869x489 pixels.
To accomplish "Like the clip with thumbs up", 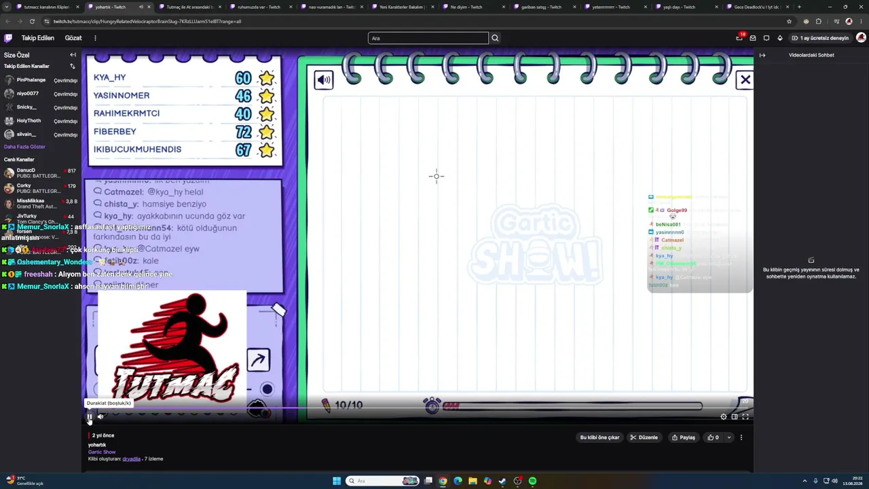I will coord(713,437).
